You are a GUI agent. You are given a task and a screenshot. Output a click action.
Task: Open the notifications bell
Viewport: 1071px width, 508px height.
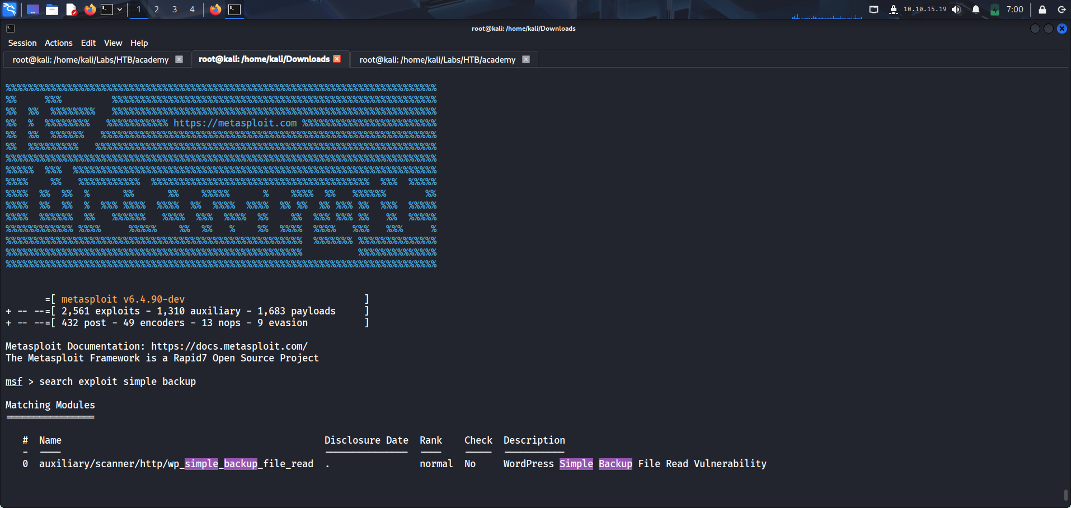pos(976,10)
